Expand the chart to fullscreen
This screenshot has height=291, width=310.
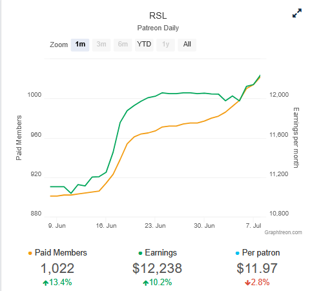pos(297,13)
